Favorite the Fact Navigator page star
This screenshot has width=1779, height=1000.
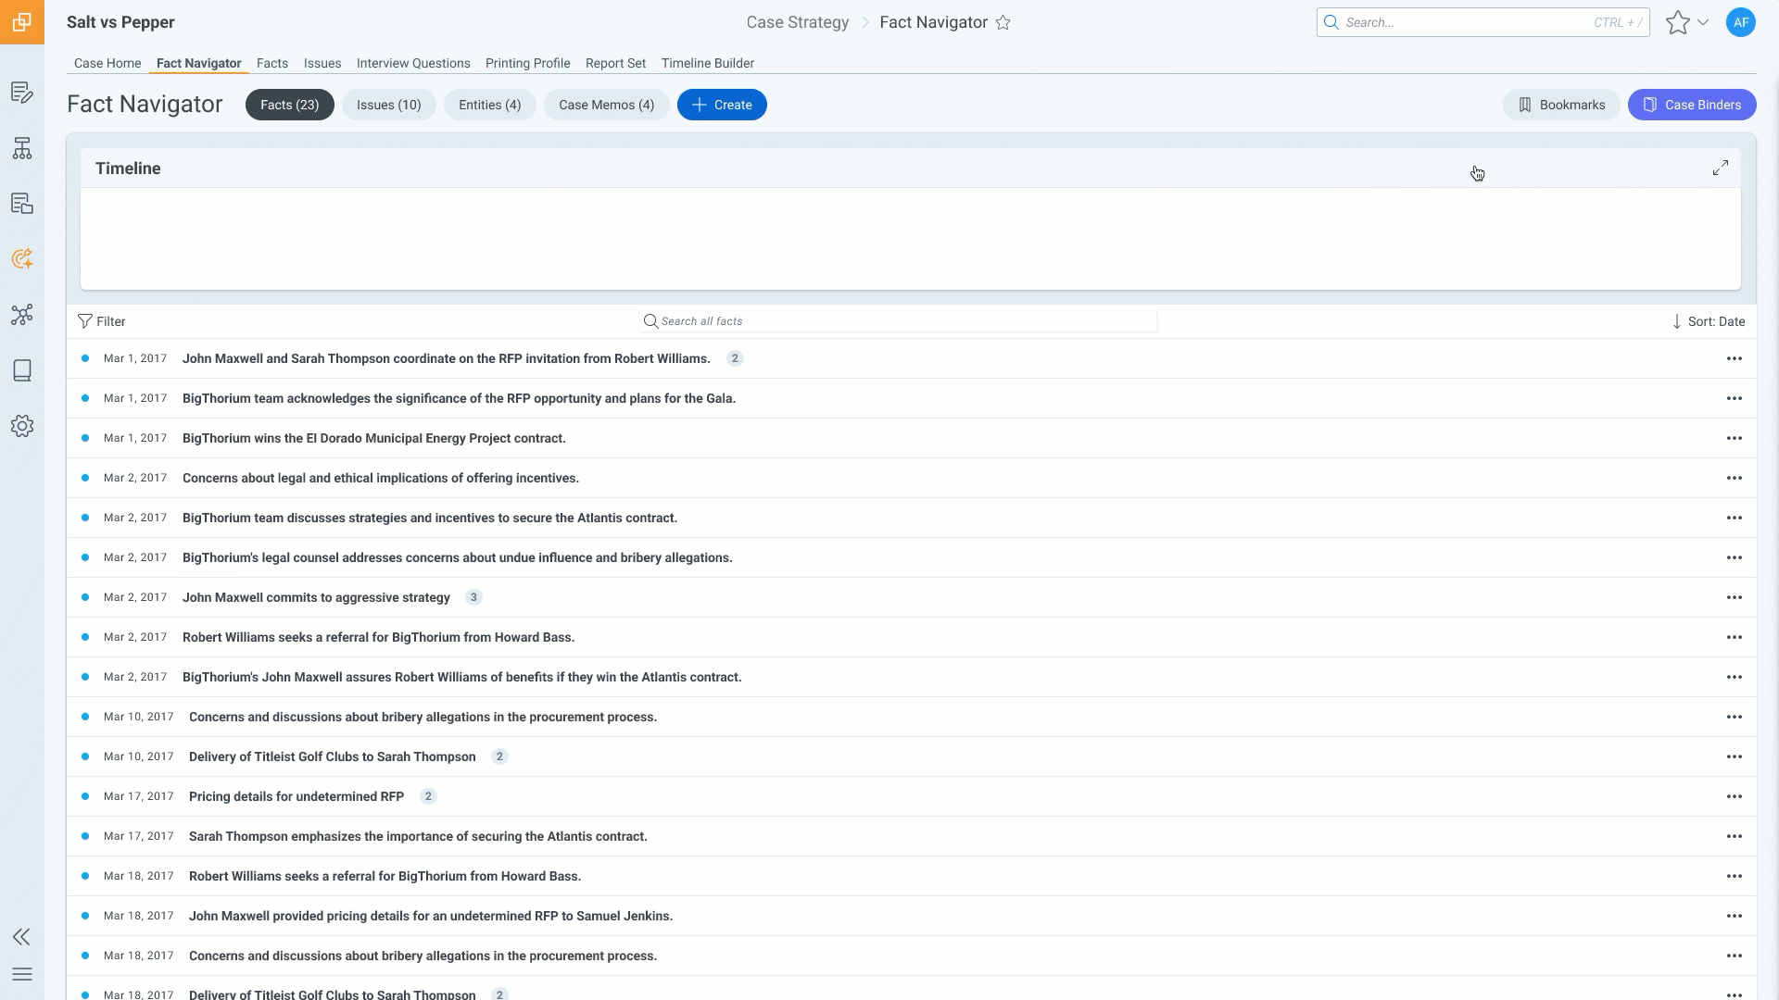coord(1003,22)
